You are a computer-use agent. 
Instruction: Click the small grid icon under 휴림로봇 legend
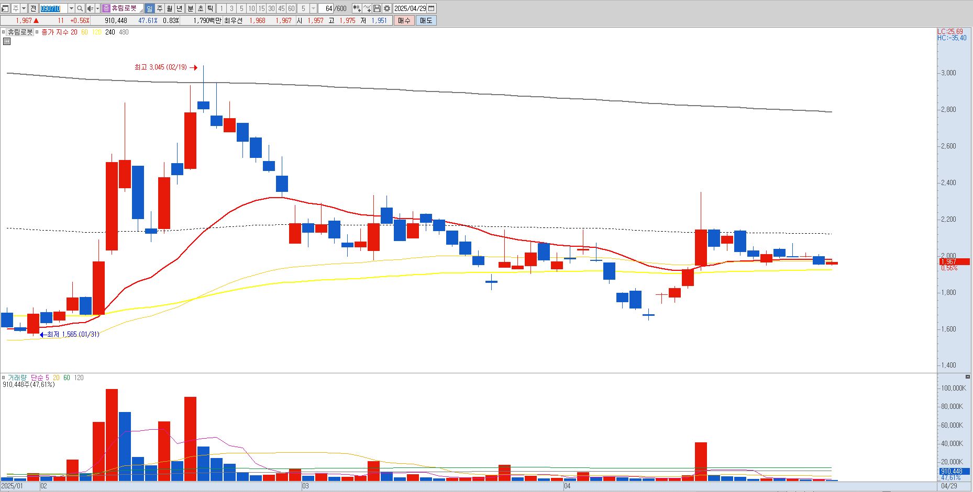7,41
